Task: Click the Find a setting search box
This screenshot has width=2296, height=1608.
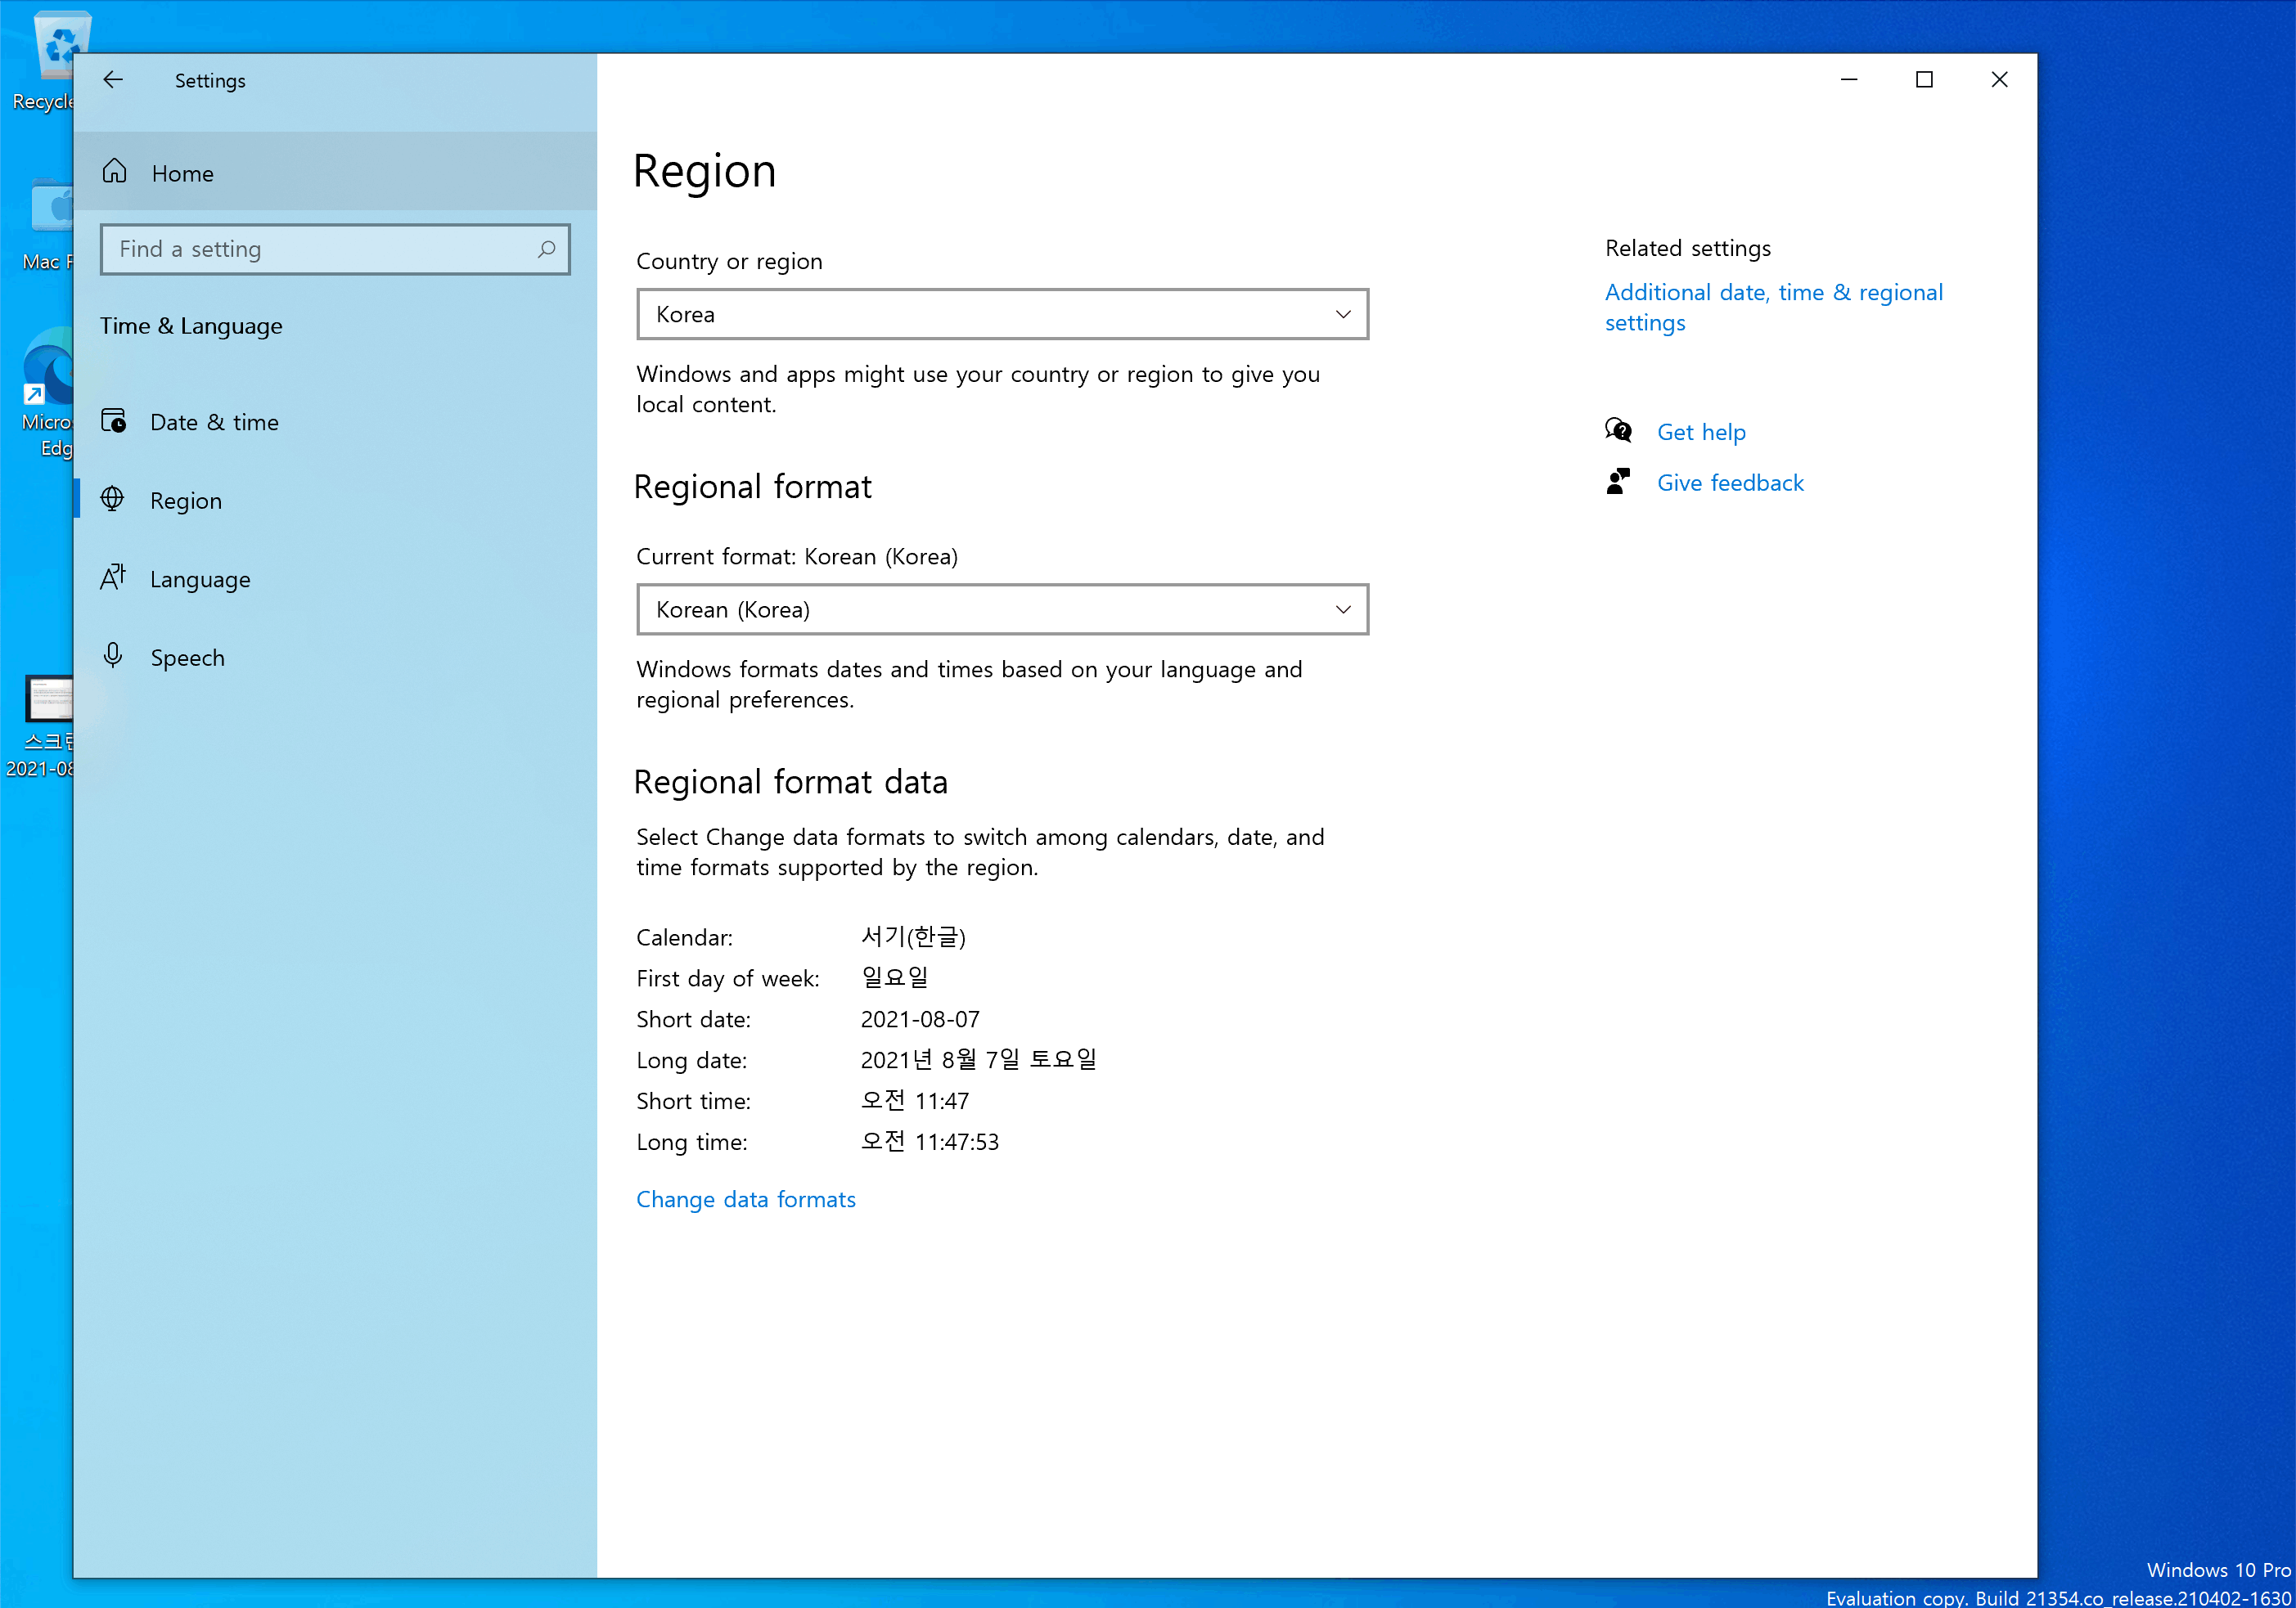Action: (x=320, y=249)
